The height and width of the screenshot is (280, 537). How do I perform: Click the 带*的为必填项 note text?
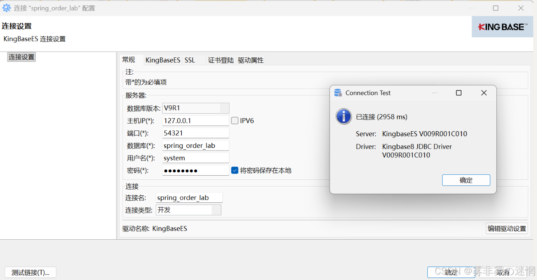(x=146, y=82)
